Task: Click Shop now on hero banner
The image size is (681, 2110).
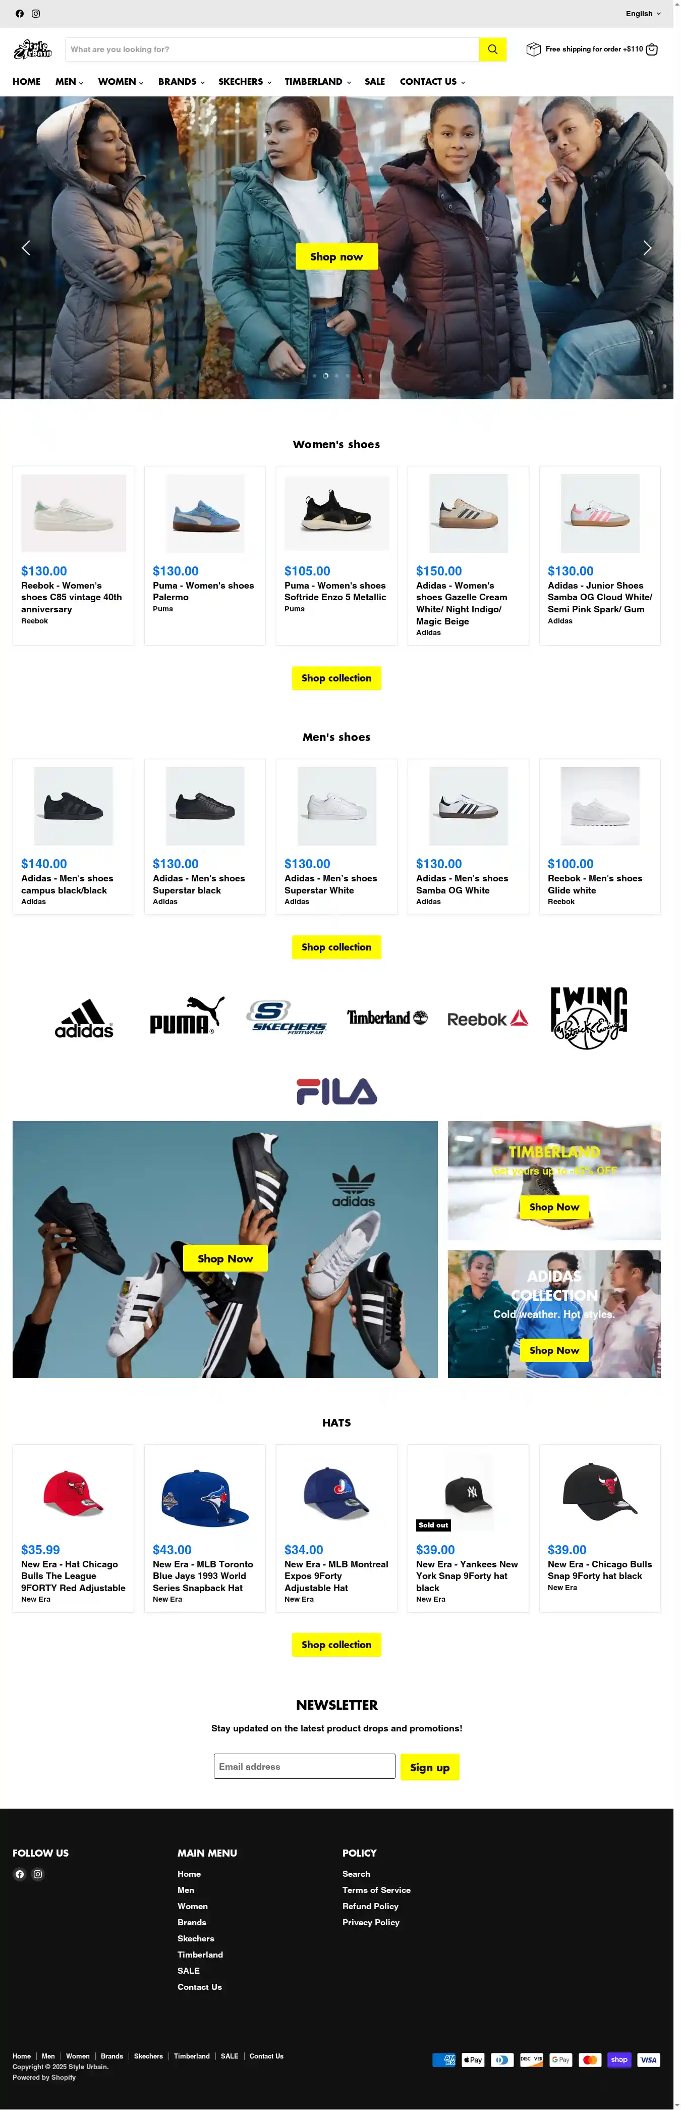Action: click(336, 256)
